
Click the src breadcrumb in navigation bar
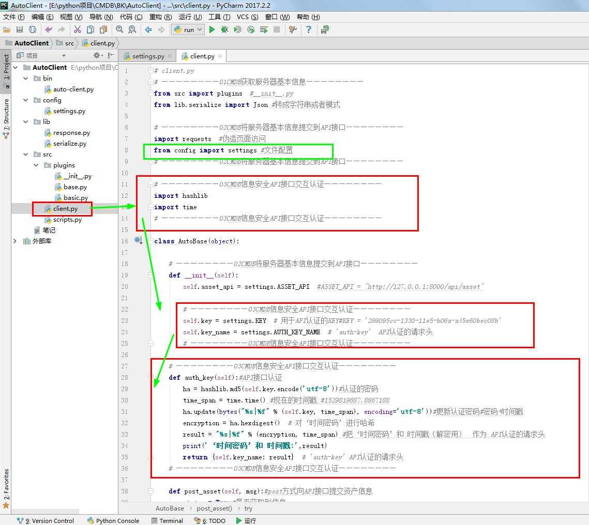tap(65, 43)
